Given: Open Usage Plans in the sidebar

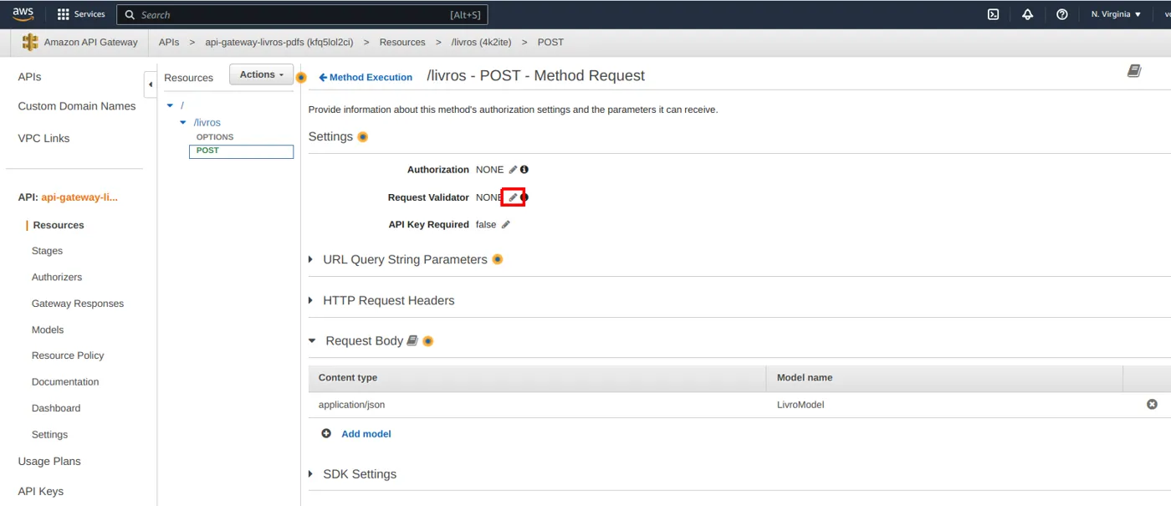Looking at the screenshot, I should point(49,461).
